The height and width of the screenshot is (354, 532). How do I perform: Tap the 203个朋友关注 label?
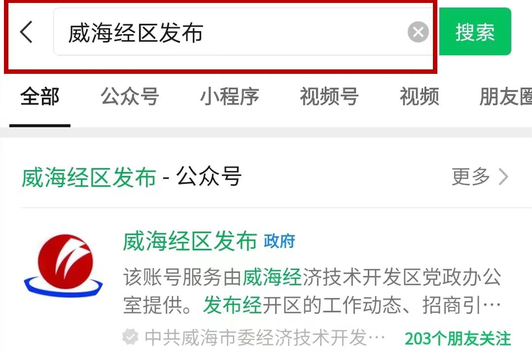tap(458, 338)
